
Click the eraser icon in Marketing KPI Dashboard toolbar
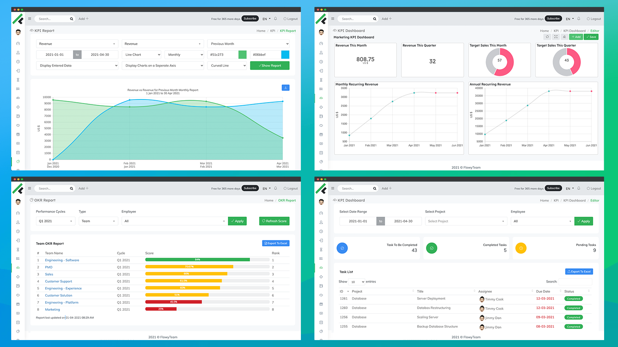[564, 37]
